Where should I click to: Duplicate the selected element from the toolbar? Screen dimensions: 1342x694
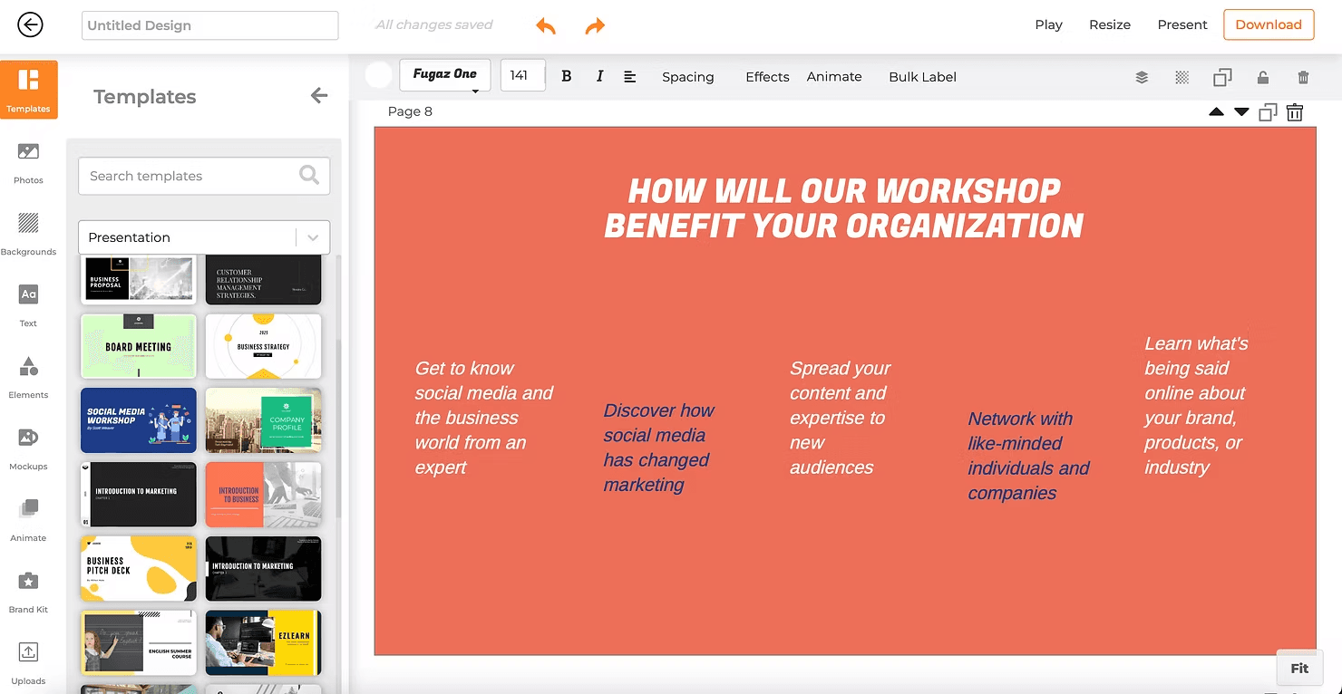point(1222,77)
